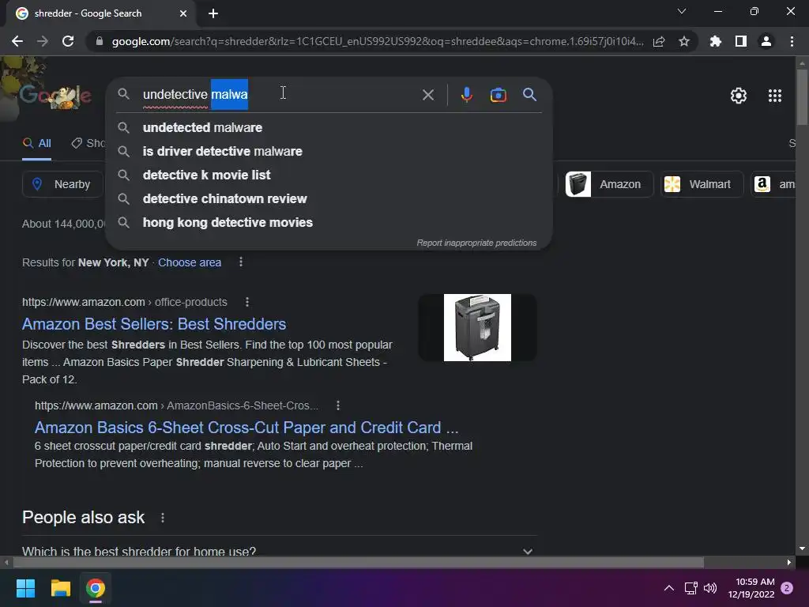
Task: Open 'People also ask' options menu
Action: 163,518
